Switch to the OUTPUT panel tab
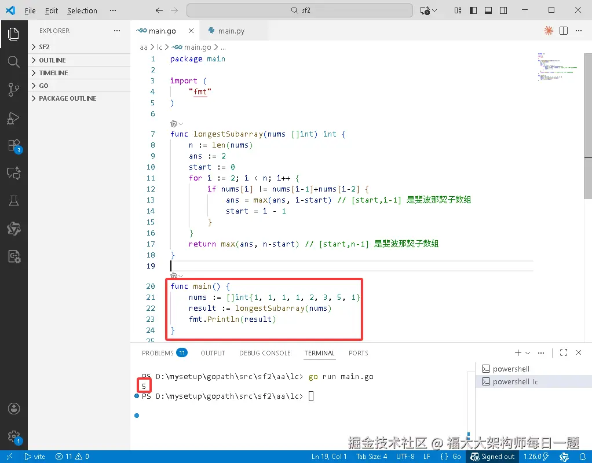Screen dimensions: 592x463 pos(213,353)
